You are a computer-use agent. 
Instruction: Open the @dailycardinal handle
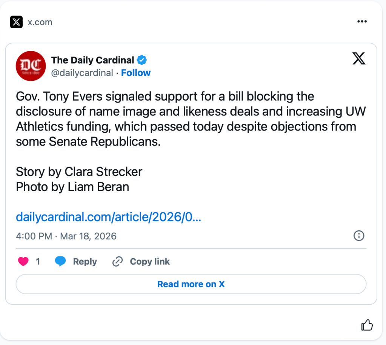[82, 73]
